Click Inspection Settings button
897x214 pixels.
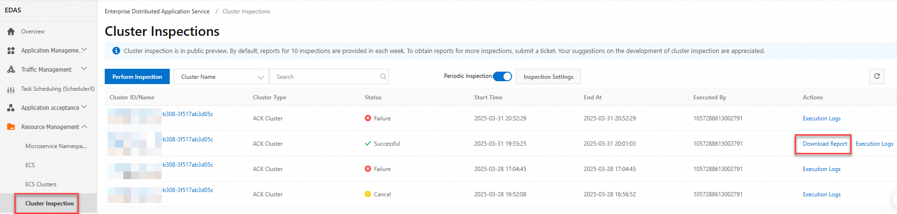pos(548,76)
